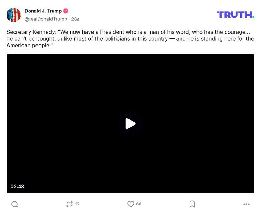Viewport: 261px width, 216px height.
Task: Open the ellipsis dropdown for post actions
Action: click(246, 204)
